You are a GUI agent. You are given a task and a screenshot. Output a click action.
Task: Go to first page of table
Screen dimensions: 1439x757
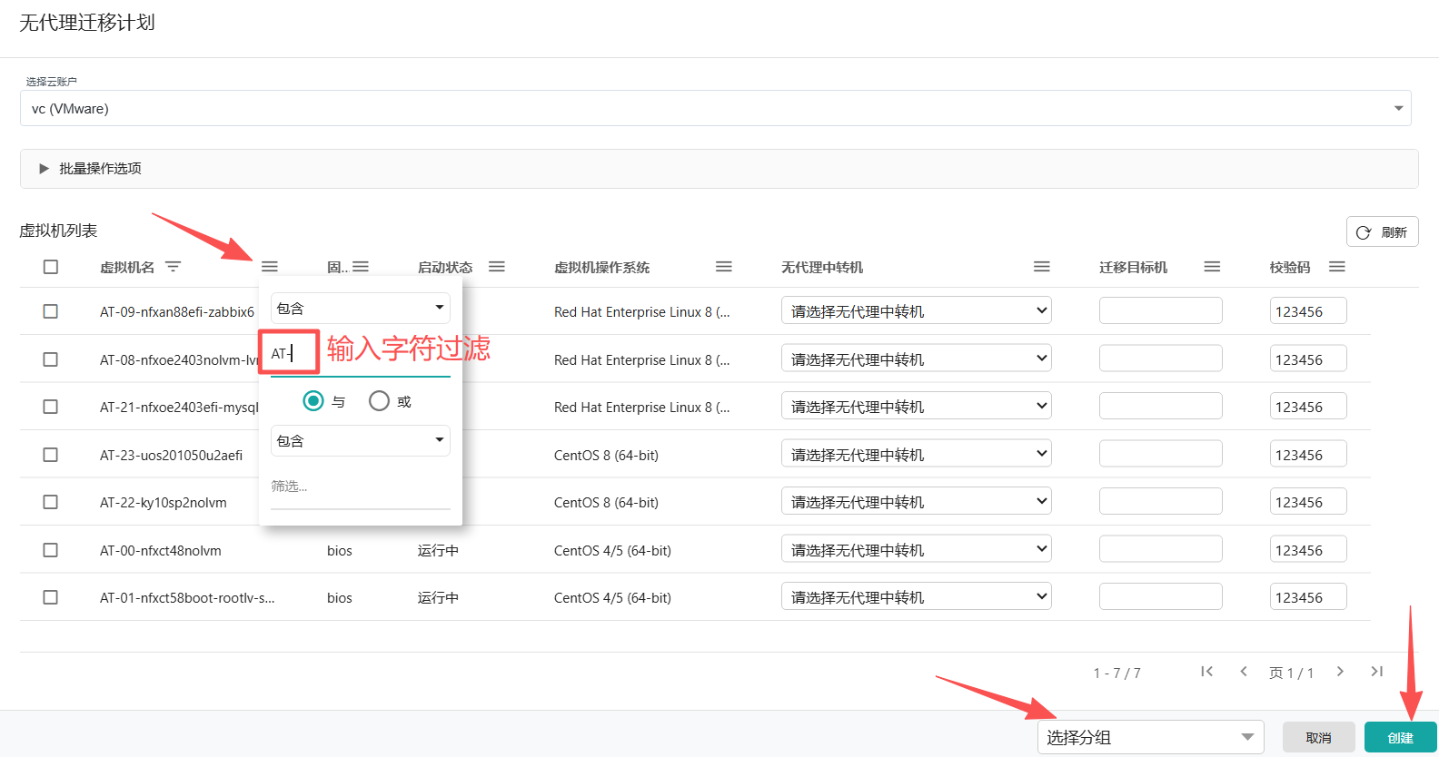(1206, 672)
